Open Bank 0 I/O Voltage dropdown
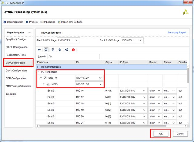Image resolution: width=194 pixels, height=142 pixels. (69, 40)
